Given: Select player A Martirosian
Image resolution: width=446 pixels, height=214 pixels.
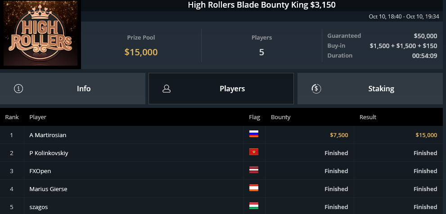Looking at the screenshot, I should [48, 135].
